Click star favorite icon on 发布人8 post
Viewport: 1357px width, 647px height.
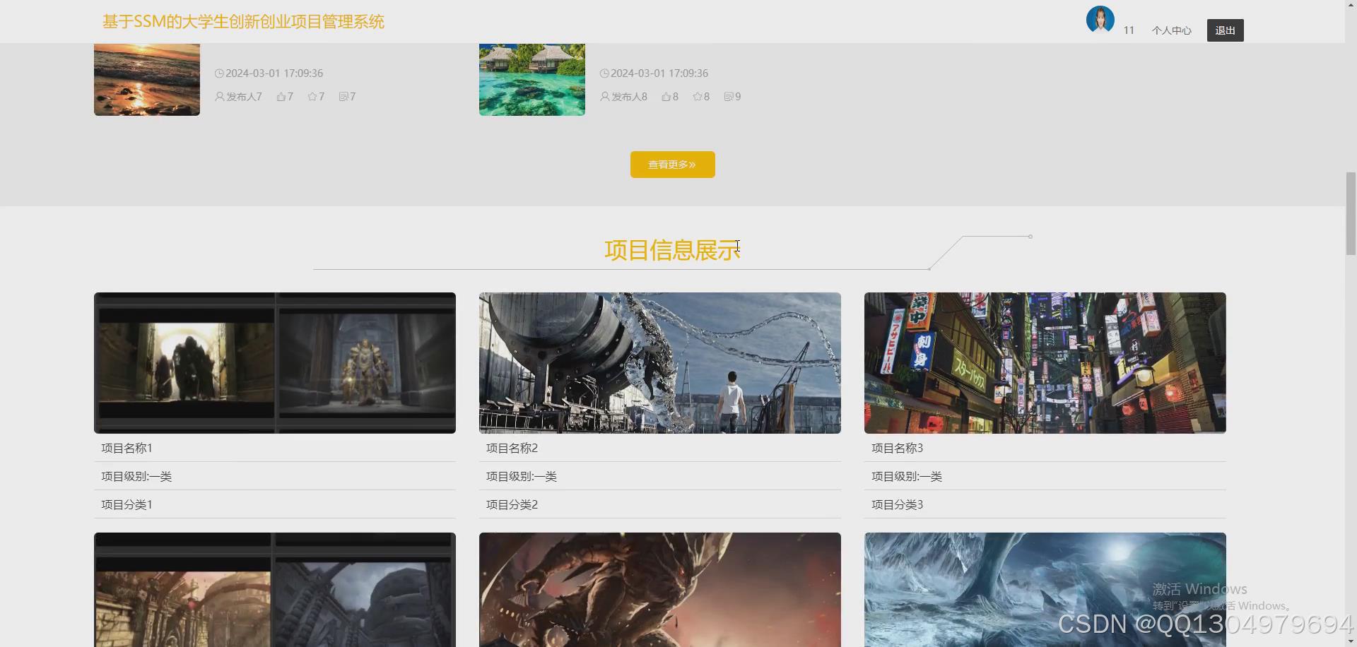coord(698,97)
